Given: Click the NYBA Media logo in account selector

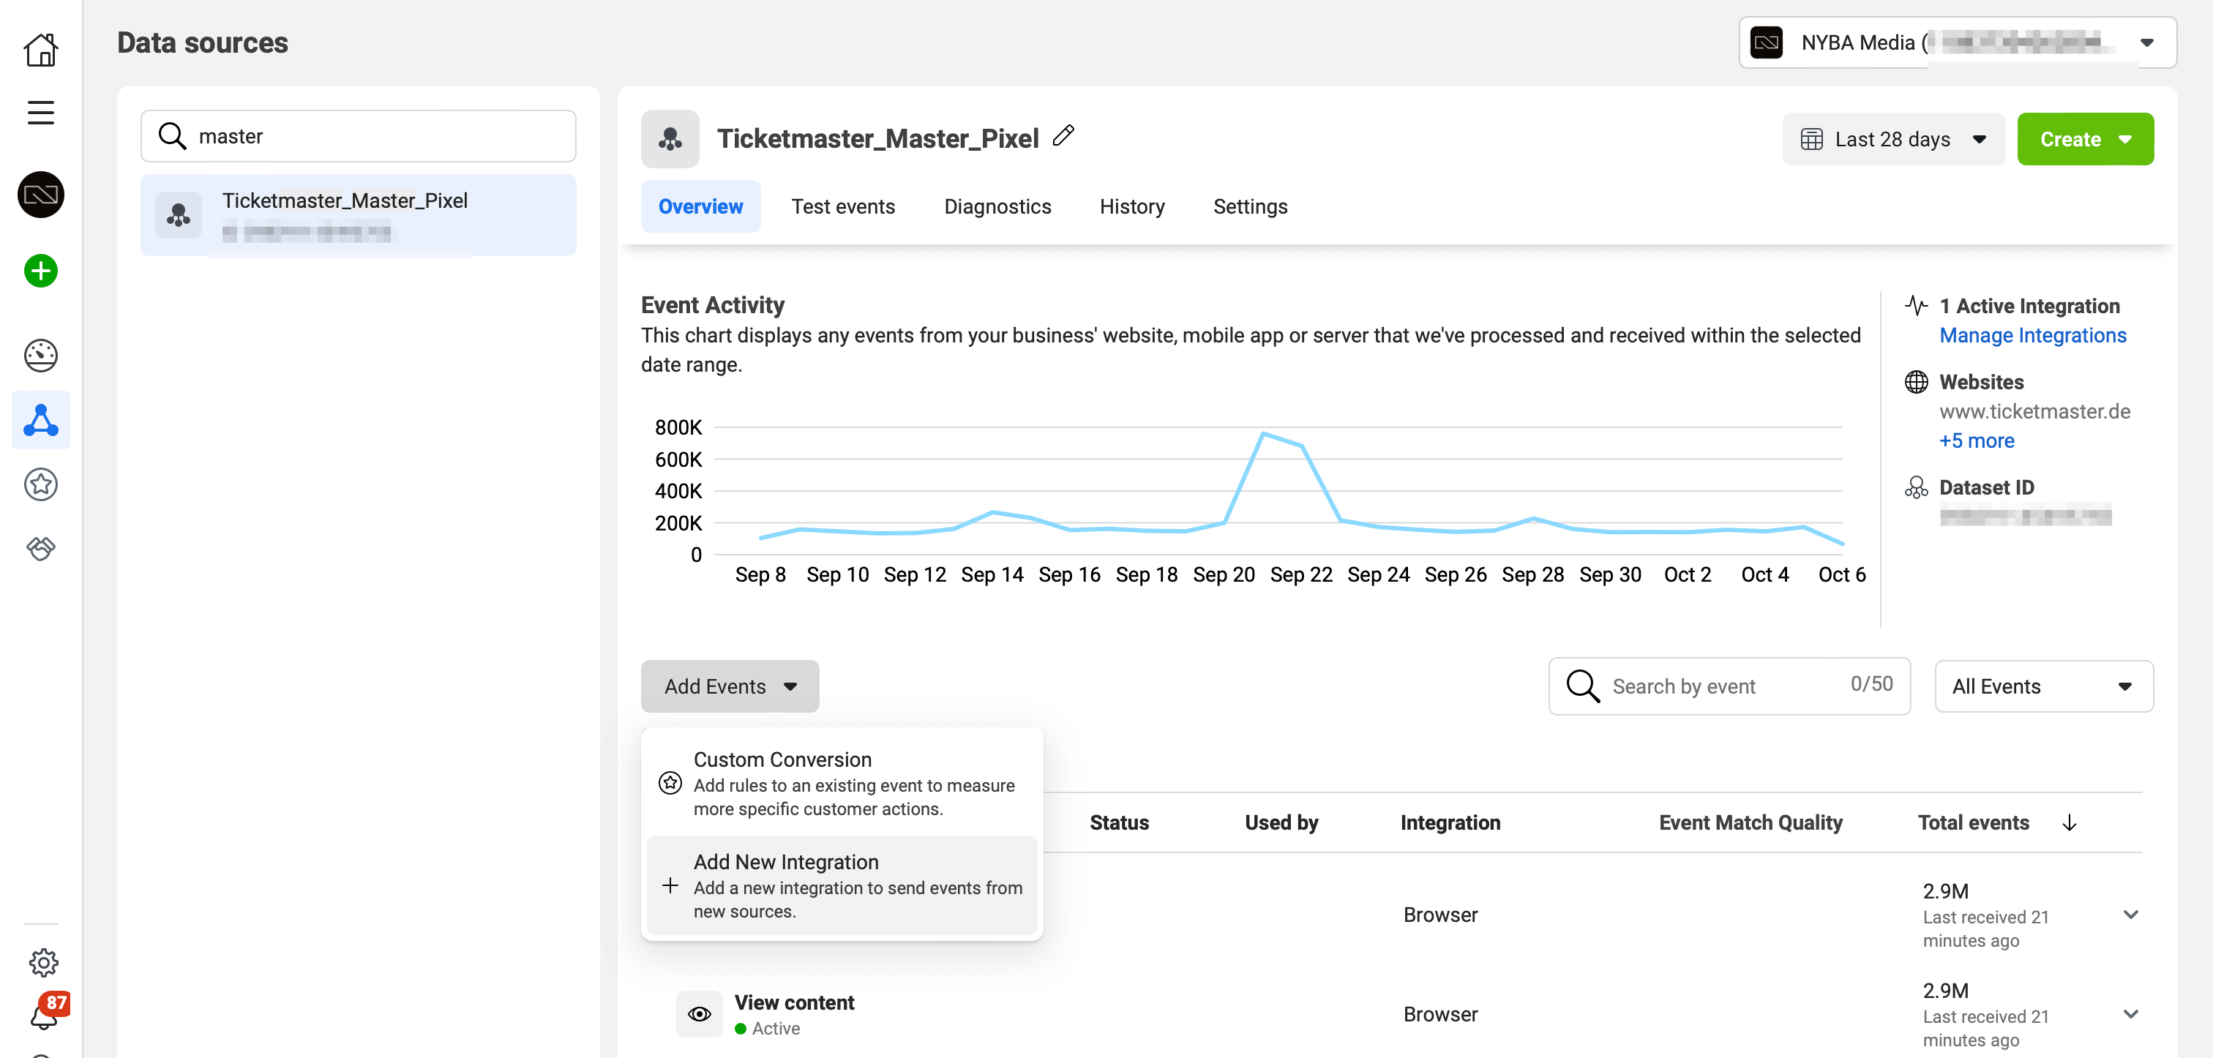Looking at the screenshot, I should 1767,42.
